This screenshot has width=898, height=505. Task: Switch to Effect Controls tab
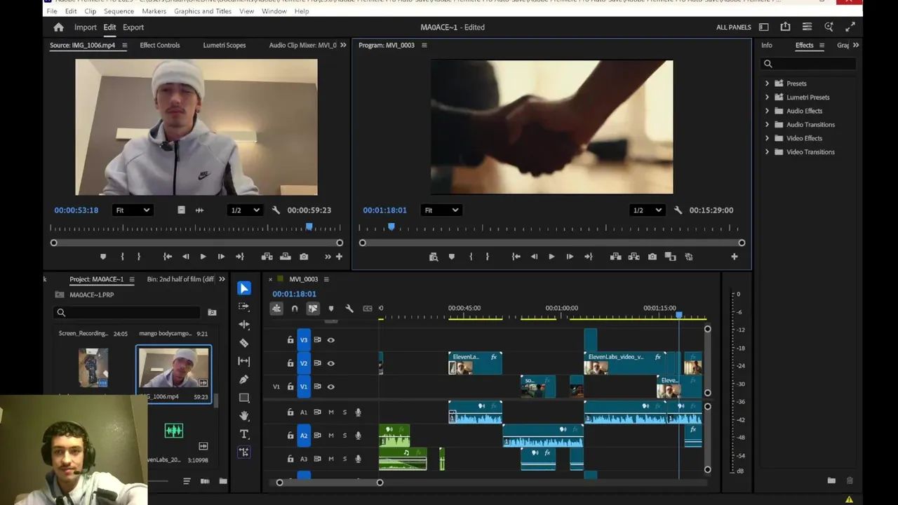tap(160, 45)
